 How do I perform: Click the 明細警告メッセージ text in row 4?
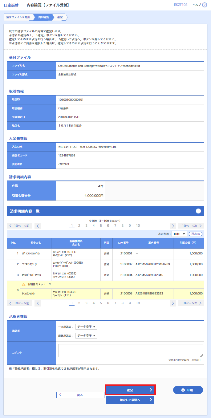coord(39,284)
